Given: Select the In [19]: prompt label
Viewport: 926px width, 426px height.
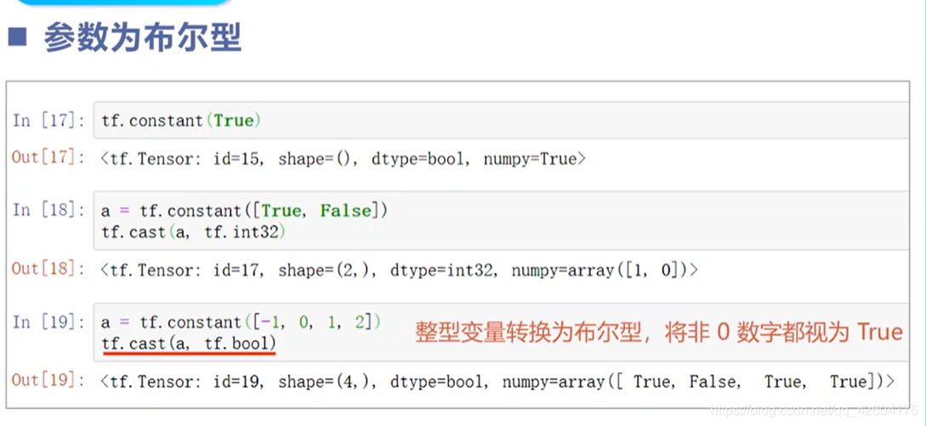Looking at the screenshot, I should (x=48, y=322).
